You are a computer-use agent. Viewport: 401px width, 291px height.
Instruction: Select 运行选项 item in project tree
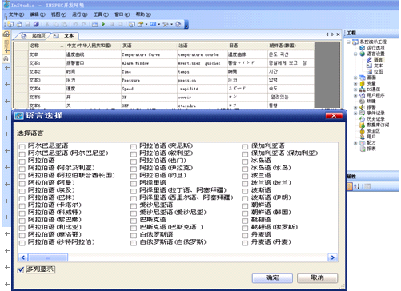tap(375, 48)
